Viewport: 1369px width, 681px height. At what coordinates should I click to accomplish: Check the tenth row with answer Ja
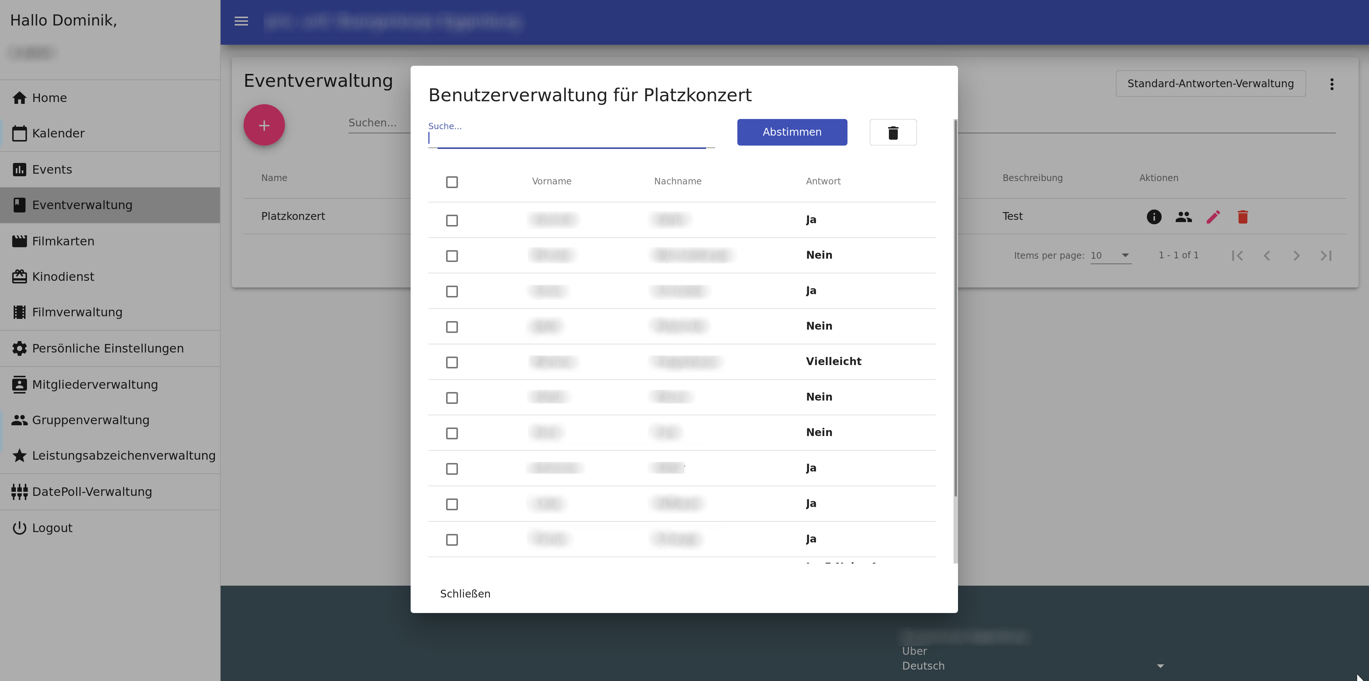[x=452, y=540]
